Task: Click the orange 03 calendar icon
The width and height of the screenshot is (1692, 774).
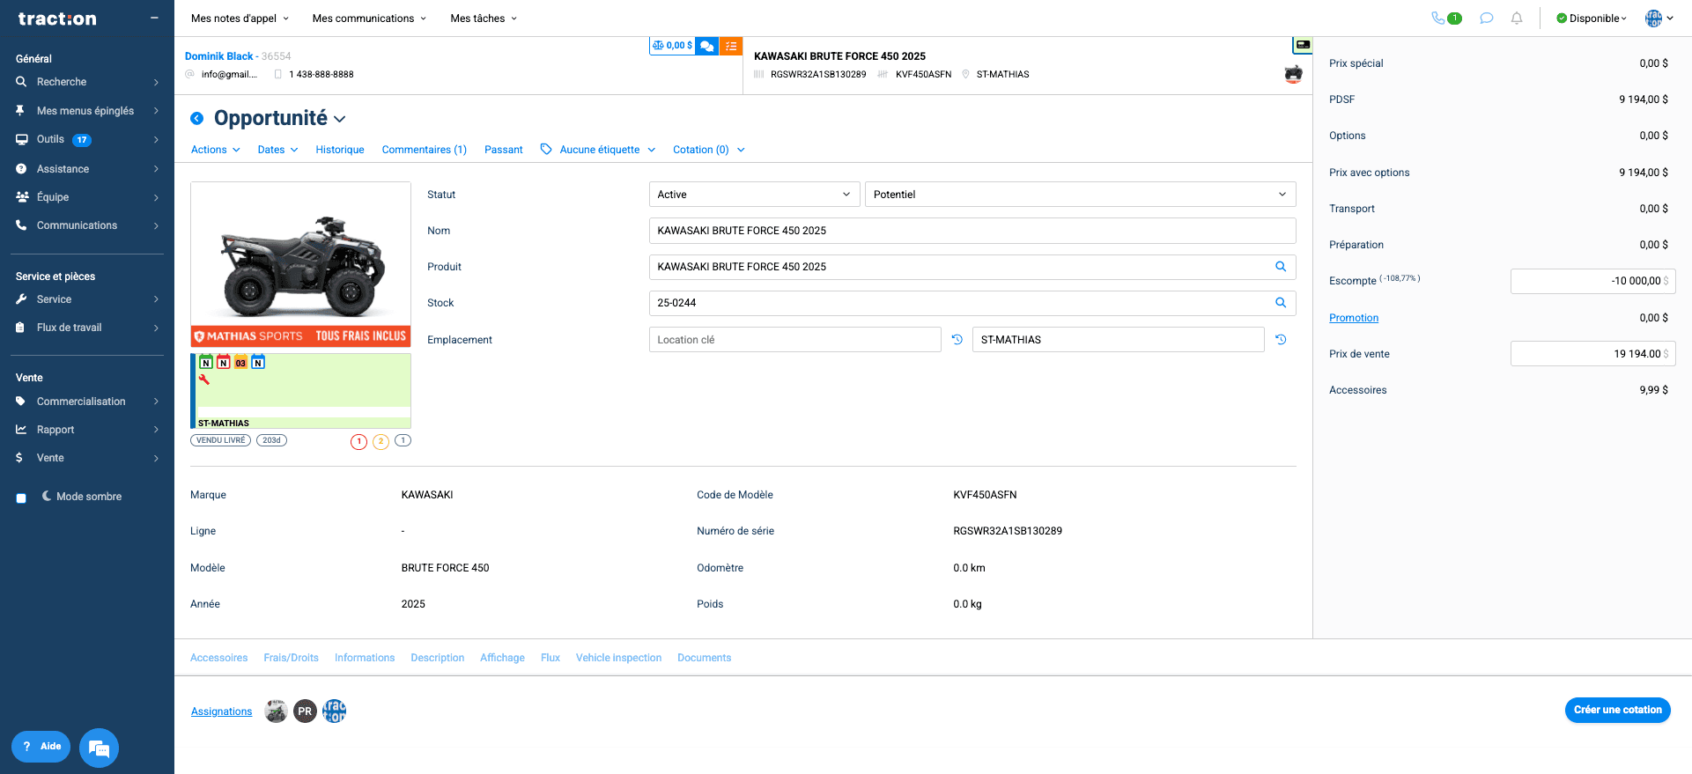Action: point(240,362)
